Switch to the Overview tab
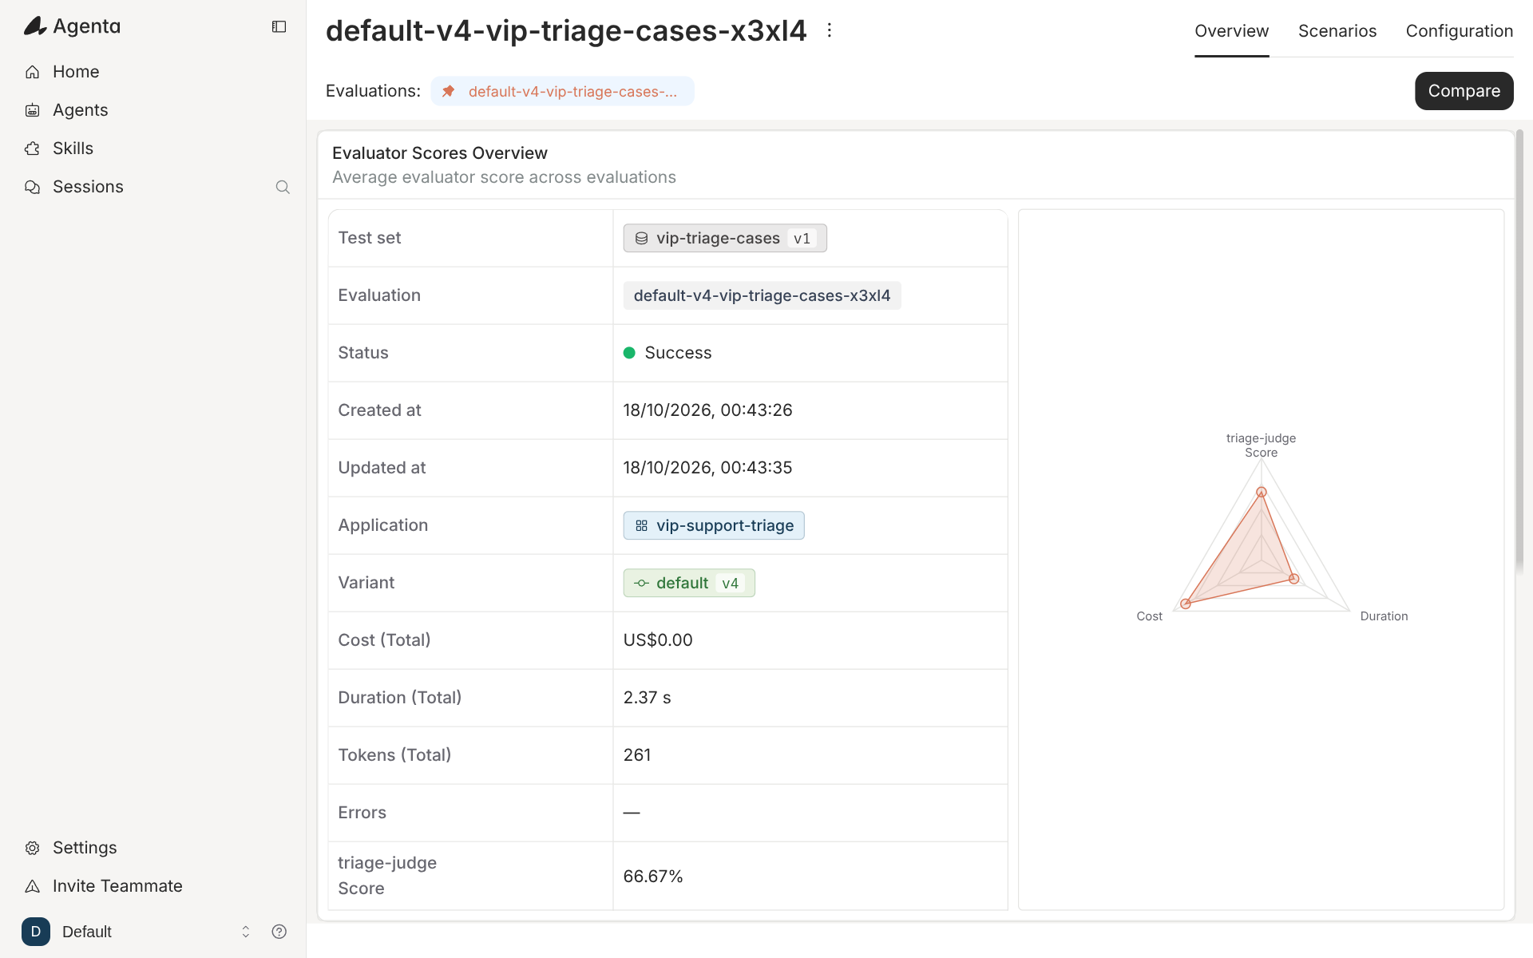Image resolution: width=1533 pixels, height=958 pixels. click(1231, 31)
